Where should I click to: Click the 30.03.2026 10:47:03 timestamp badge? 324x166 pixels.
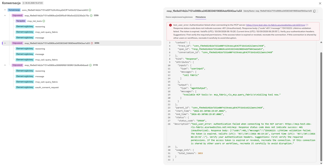32,3
